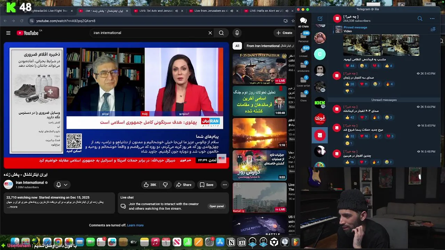Go back in browser history
The image size is (445, 250).
(5, 21)
